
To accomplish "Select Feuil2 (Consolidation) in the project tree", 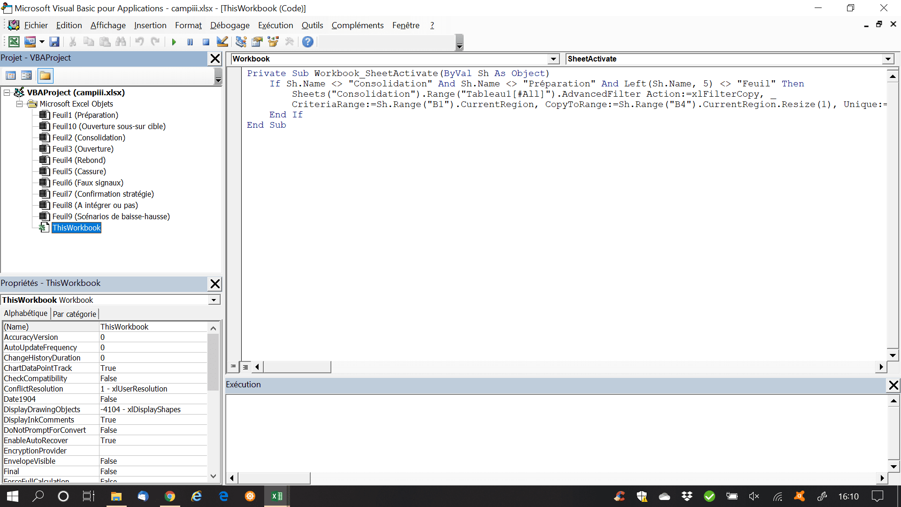I will [x=88, y=138].
